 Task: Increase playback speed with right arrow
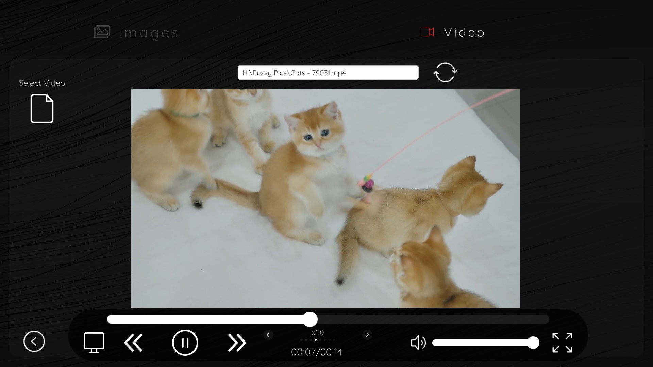(x=367, y=335)
